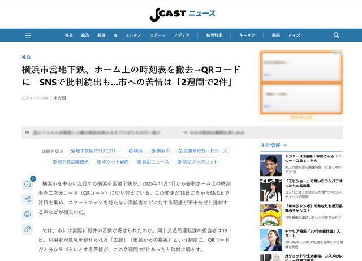Viewport: 362px width, 261px height.
Task: Open the メディア navigation item
Action: [182, 35]
